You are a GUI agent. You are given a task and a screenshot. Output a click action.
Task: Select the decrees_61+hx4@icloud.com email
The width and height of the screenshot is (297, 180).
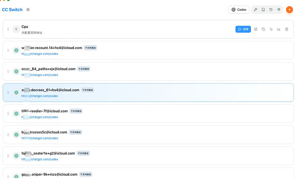50,90
